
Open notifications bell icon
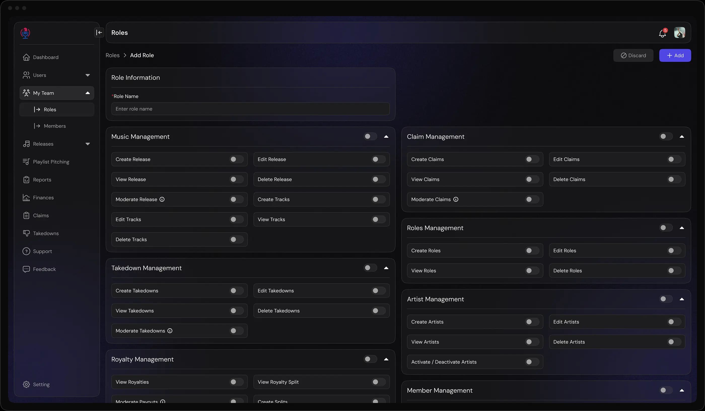662,33
